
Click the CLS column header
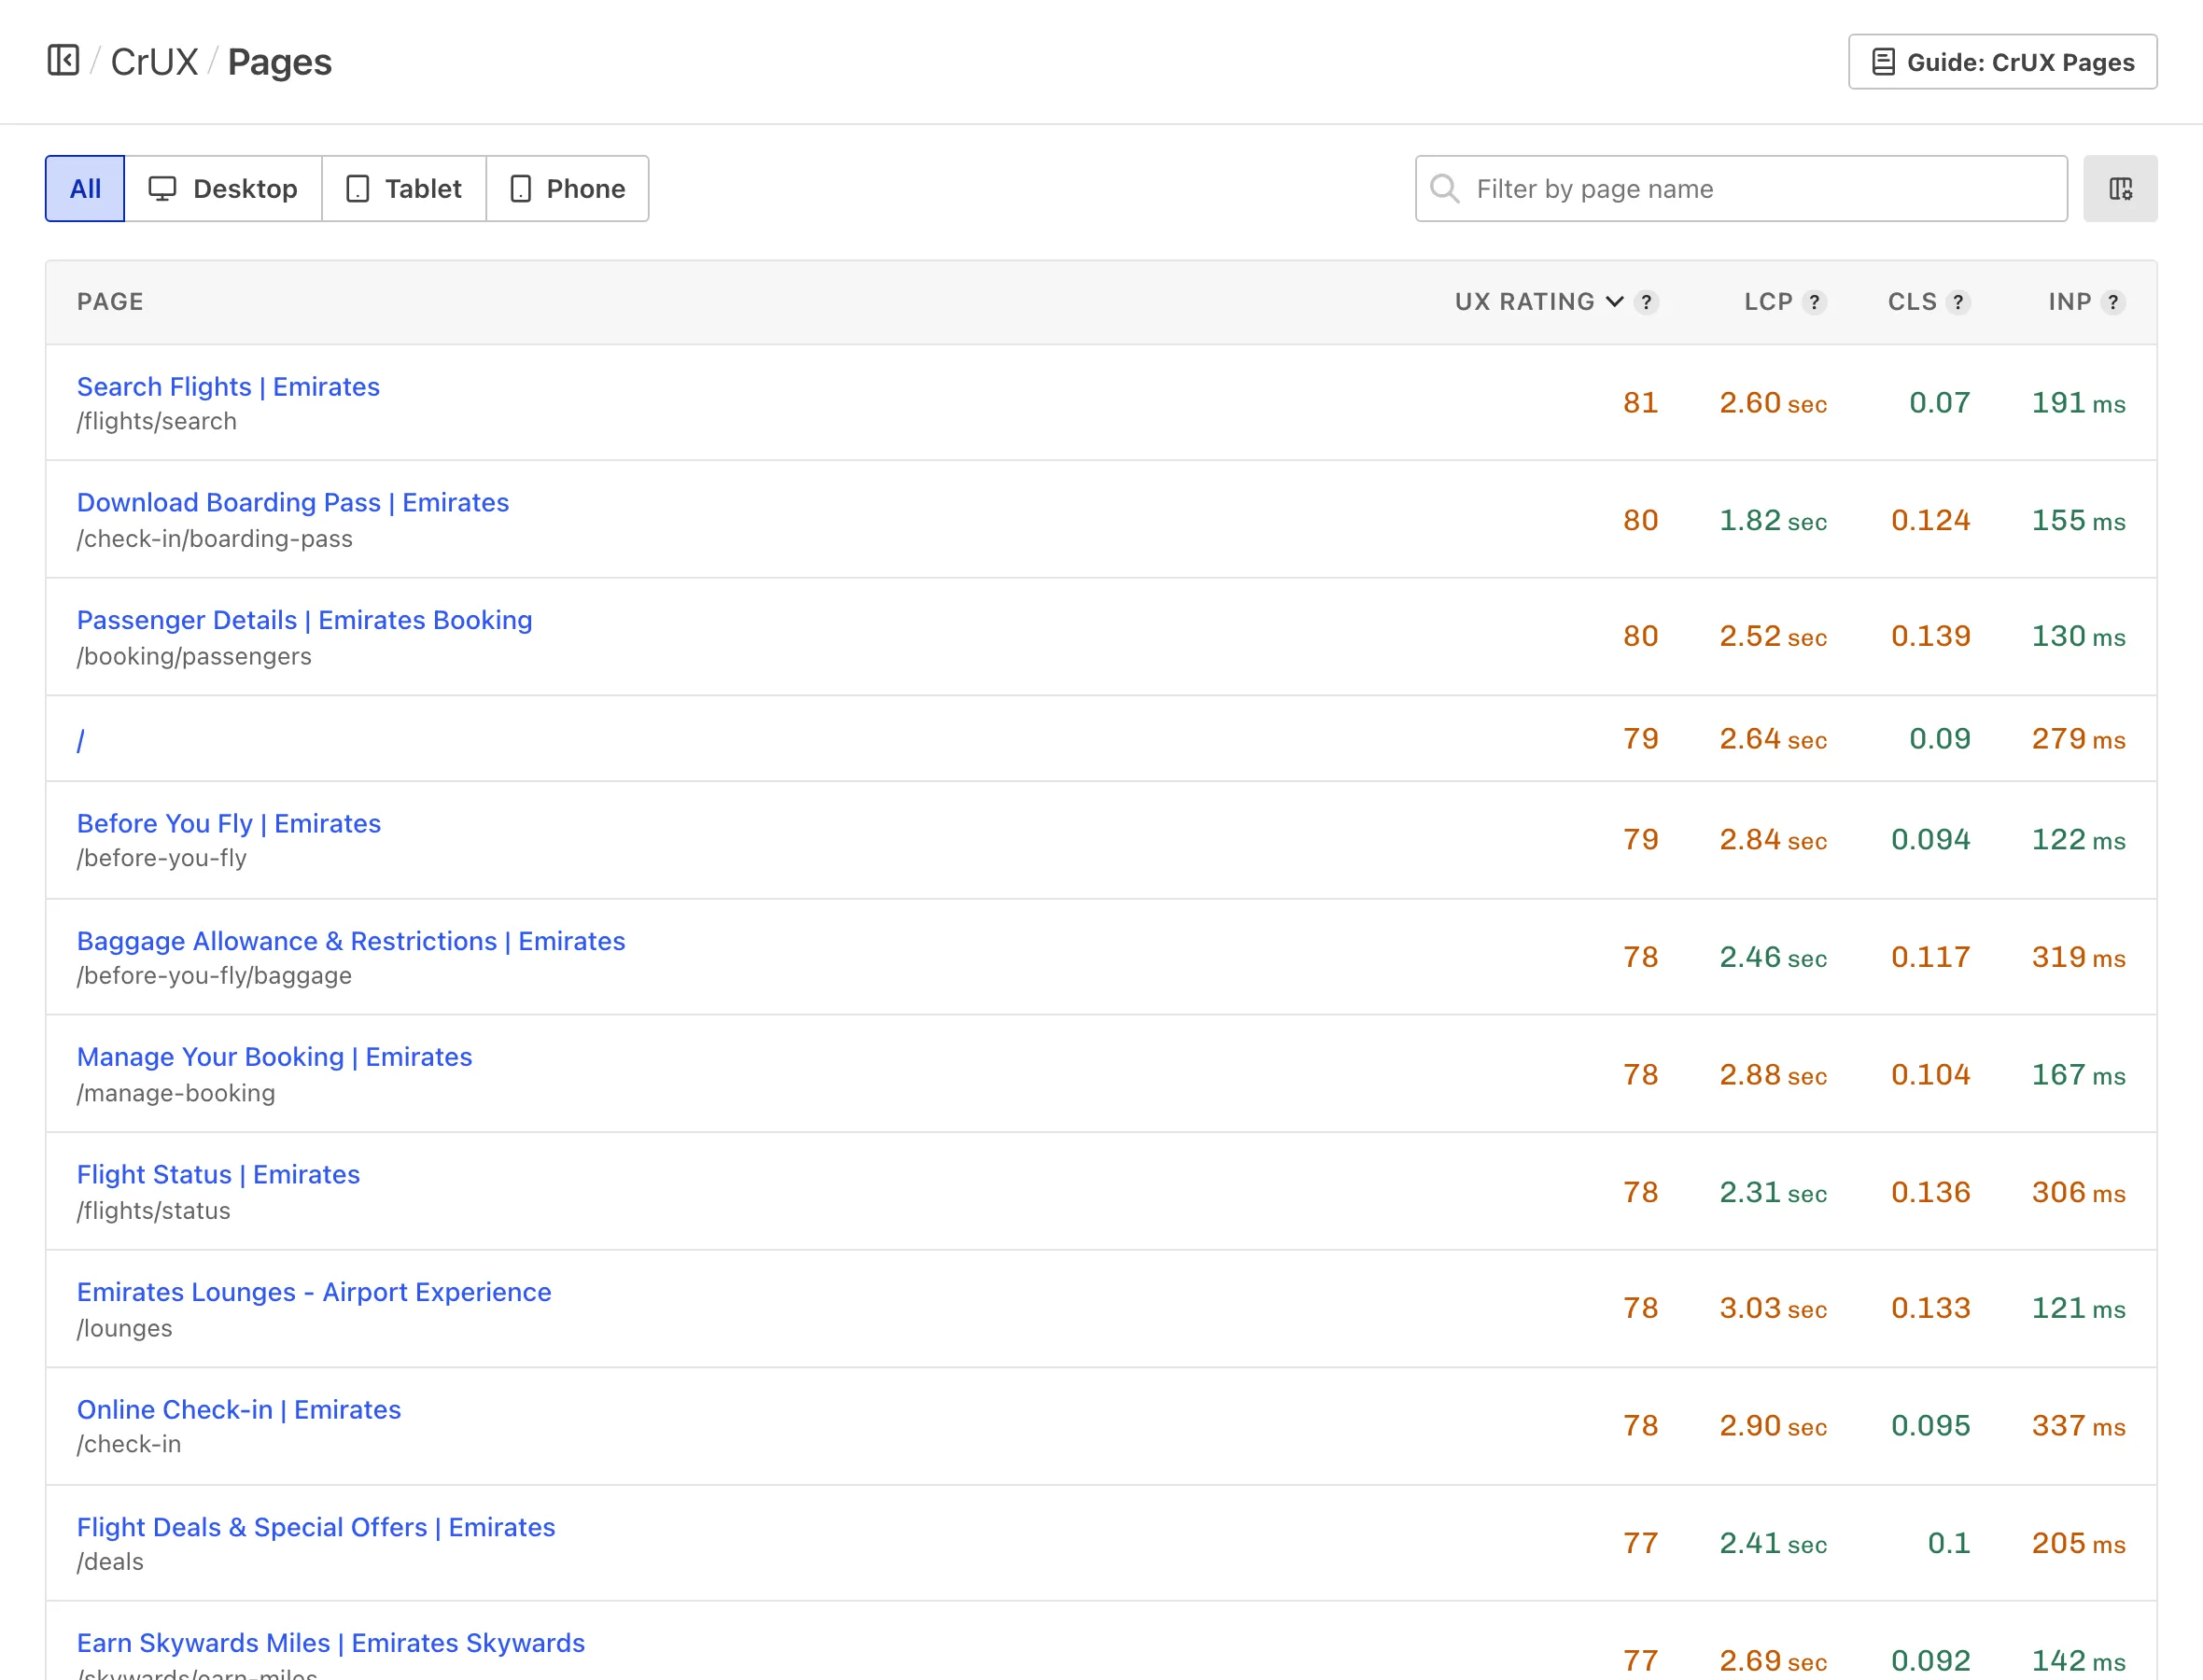[1912, 301]
